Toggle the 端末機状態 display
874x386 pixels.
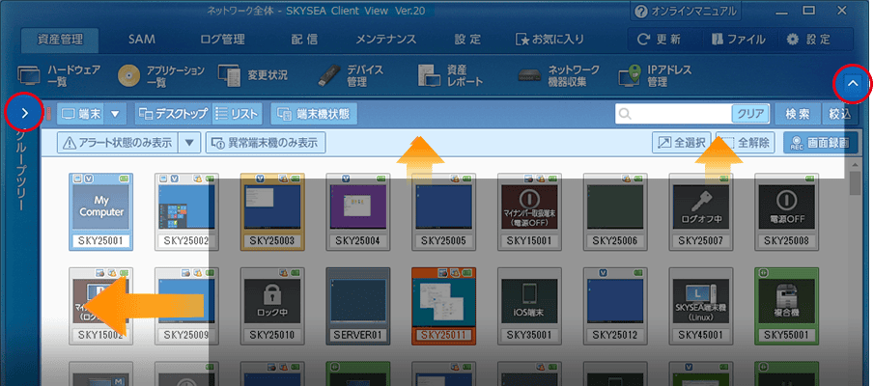tap(314, 114)
